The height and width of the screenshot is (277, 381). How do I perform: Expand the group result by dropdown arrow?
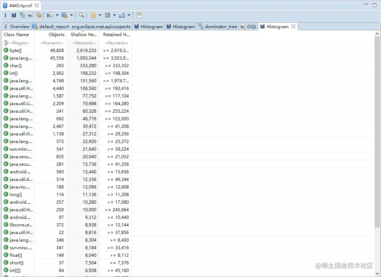[100, 15]
